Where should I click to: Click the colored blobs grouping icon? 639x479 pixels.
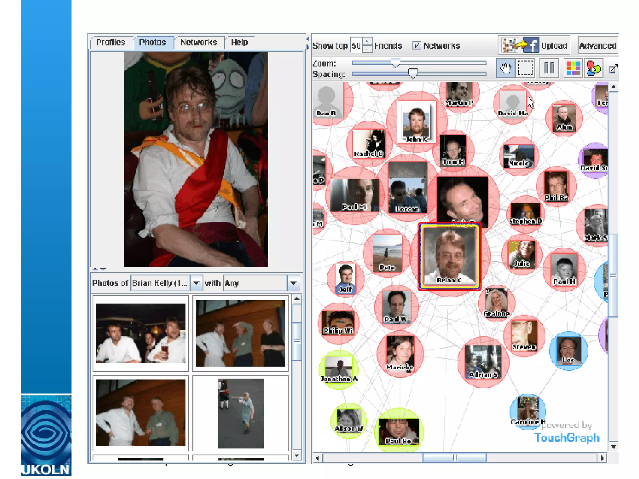(593, 68)
